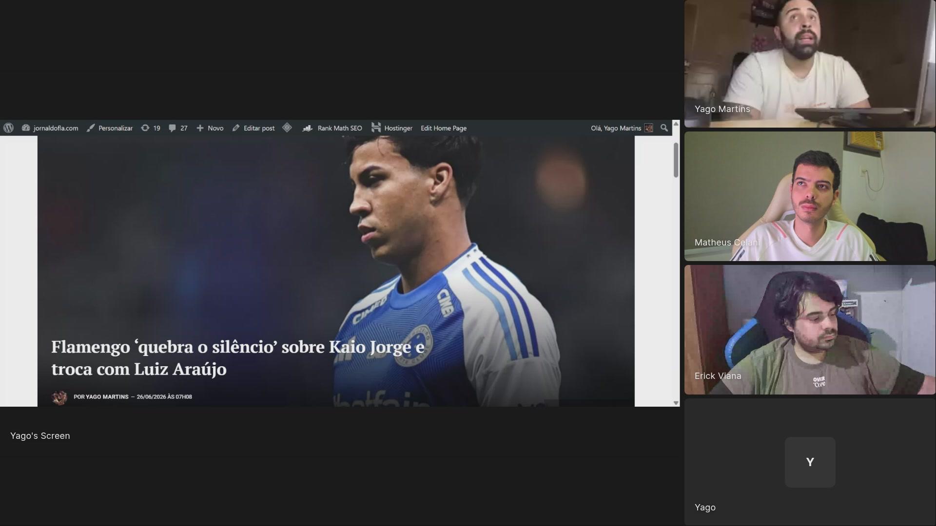This screenshot has height=526, width=936.
Task: Open Personalizar in the admin bar
Action: point(110,128)
